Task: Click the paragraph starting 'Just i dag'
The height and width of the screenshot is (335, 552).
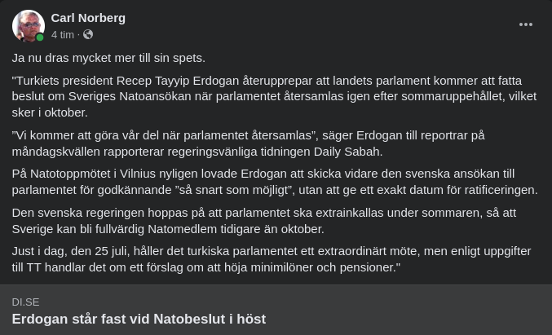Action: click(x=271, y=258)
